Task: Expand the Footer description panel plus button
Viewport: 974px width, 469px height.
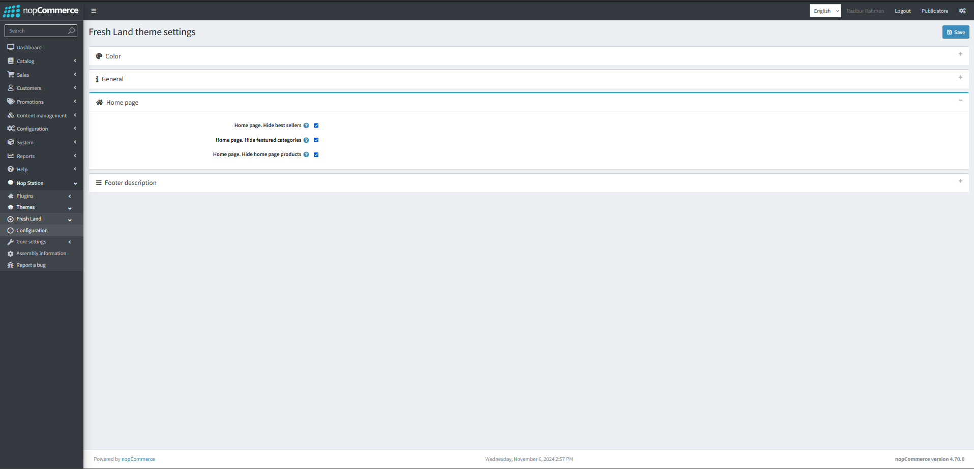Action: [x=960, y=181]
